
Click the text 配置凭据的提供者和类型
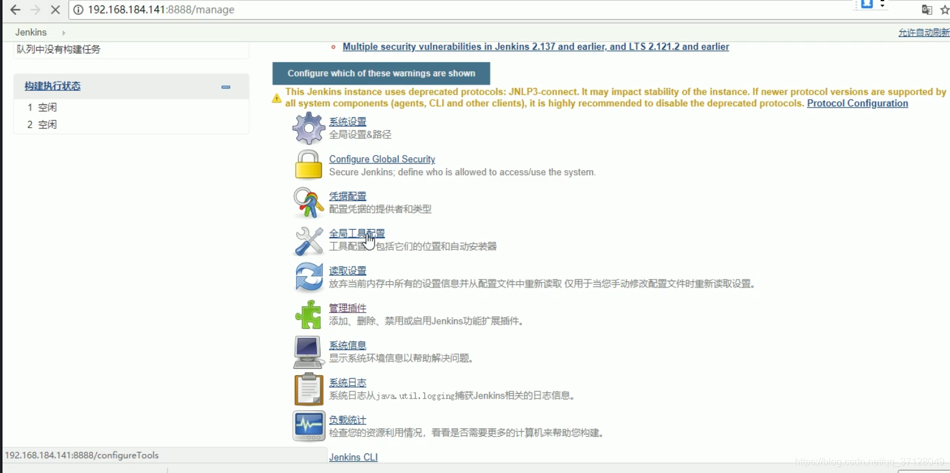pos(380,209)
